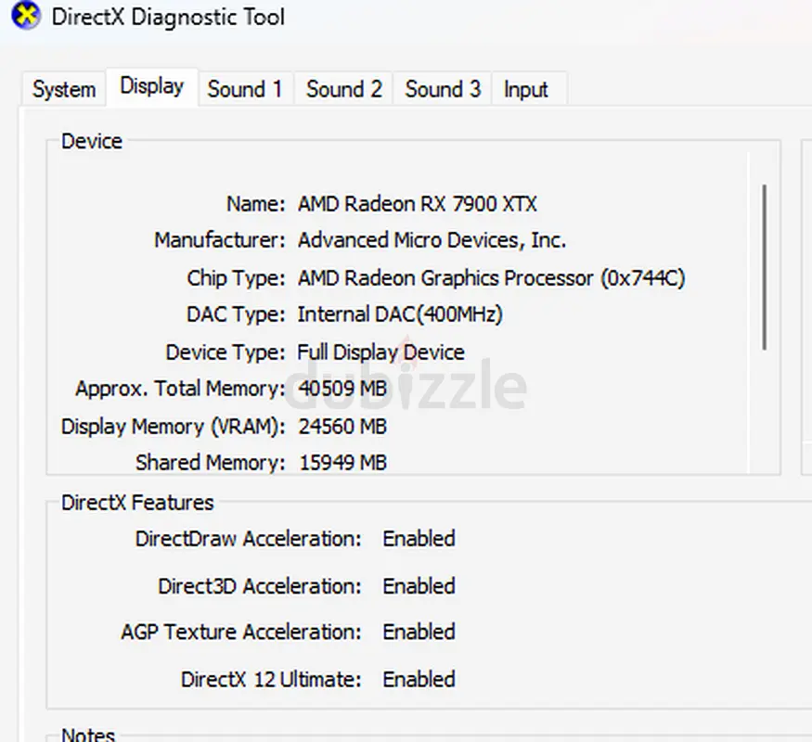The image size is (812, 742).
Task: Click the Display Memory (VRAM) label
Action: point(173,427)
